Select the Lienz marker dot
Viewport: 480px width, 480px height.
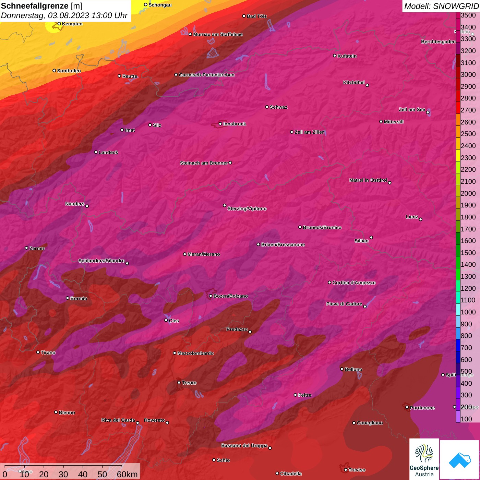click(x=421, y=219)
